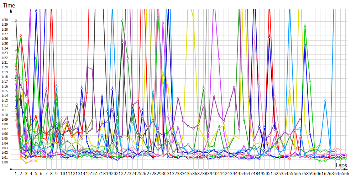Select lap 5 on the horizontal axis
Image resolution: width=356 pixels, height=178 pixels.
(36, 173)
